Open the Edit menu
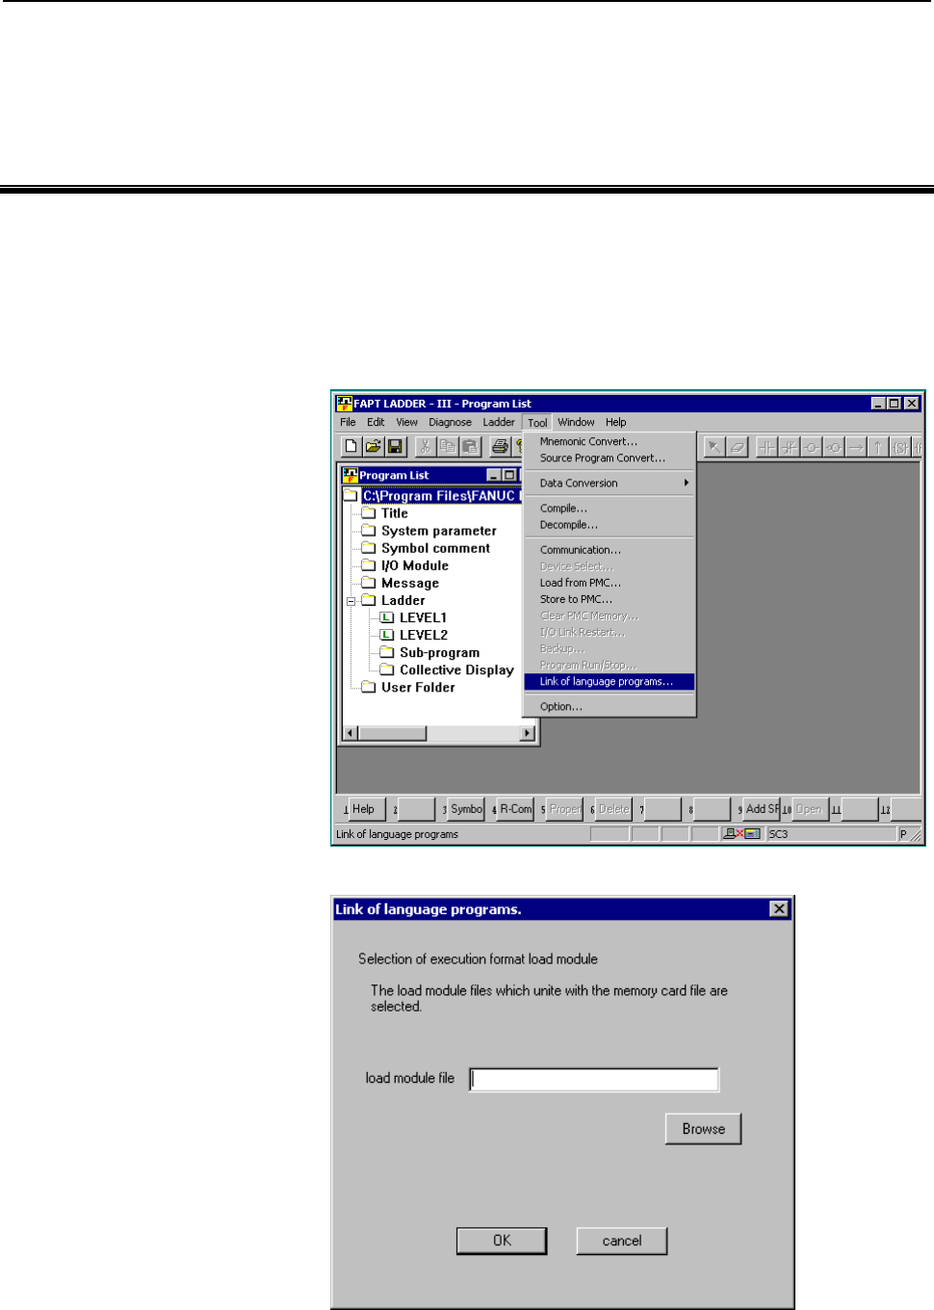This screenshot has height=1310, width=934. pos(376,422)
